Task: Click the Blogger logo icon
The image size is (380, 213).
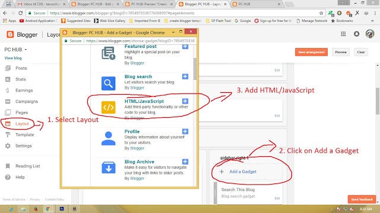Action: 10,34
